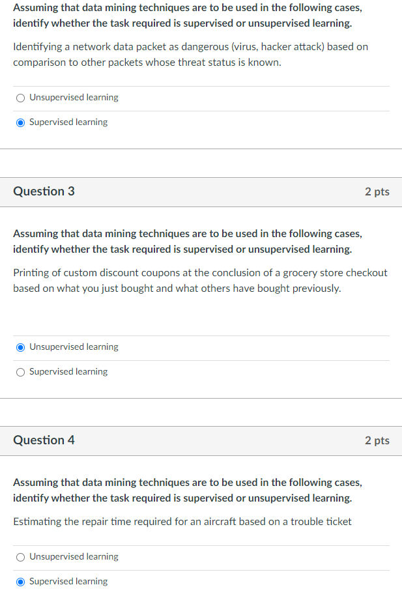Viewport: 402px width, 598px height.
Task: Click the Question 3 header
Action: pos(44,192)
